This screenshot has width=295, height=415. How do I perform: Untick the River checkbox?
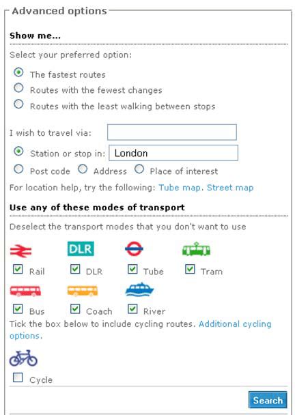(132, 309)
